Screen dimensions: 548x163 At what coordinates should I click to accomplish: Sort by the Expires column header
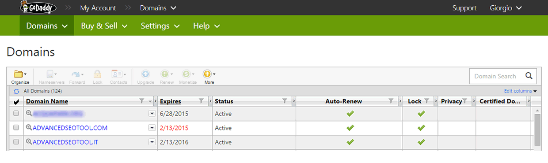tap(170, 101)
